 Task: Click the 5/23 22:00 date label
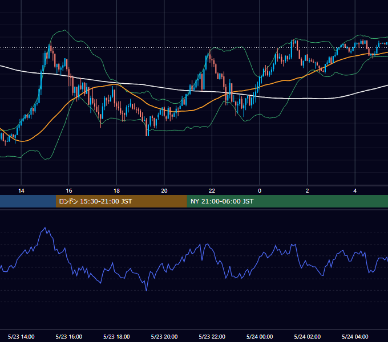(x=212, y=336)
